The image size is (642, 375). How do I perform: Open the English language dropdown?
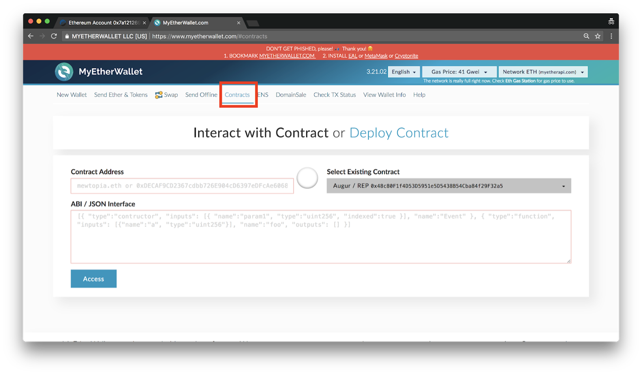(404, 72)
